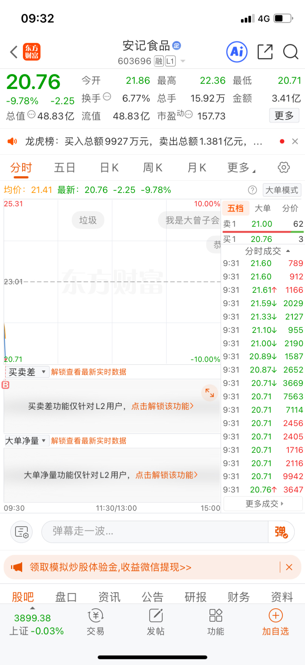305x665 pixels.
Task: Switch to the 日K tab
Action: click(x=109, y=168)
